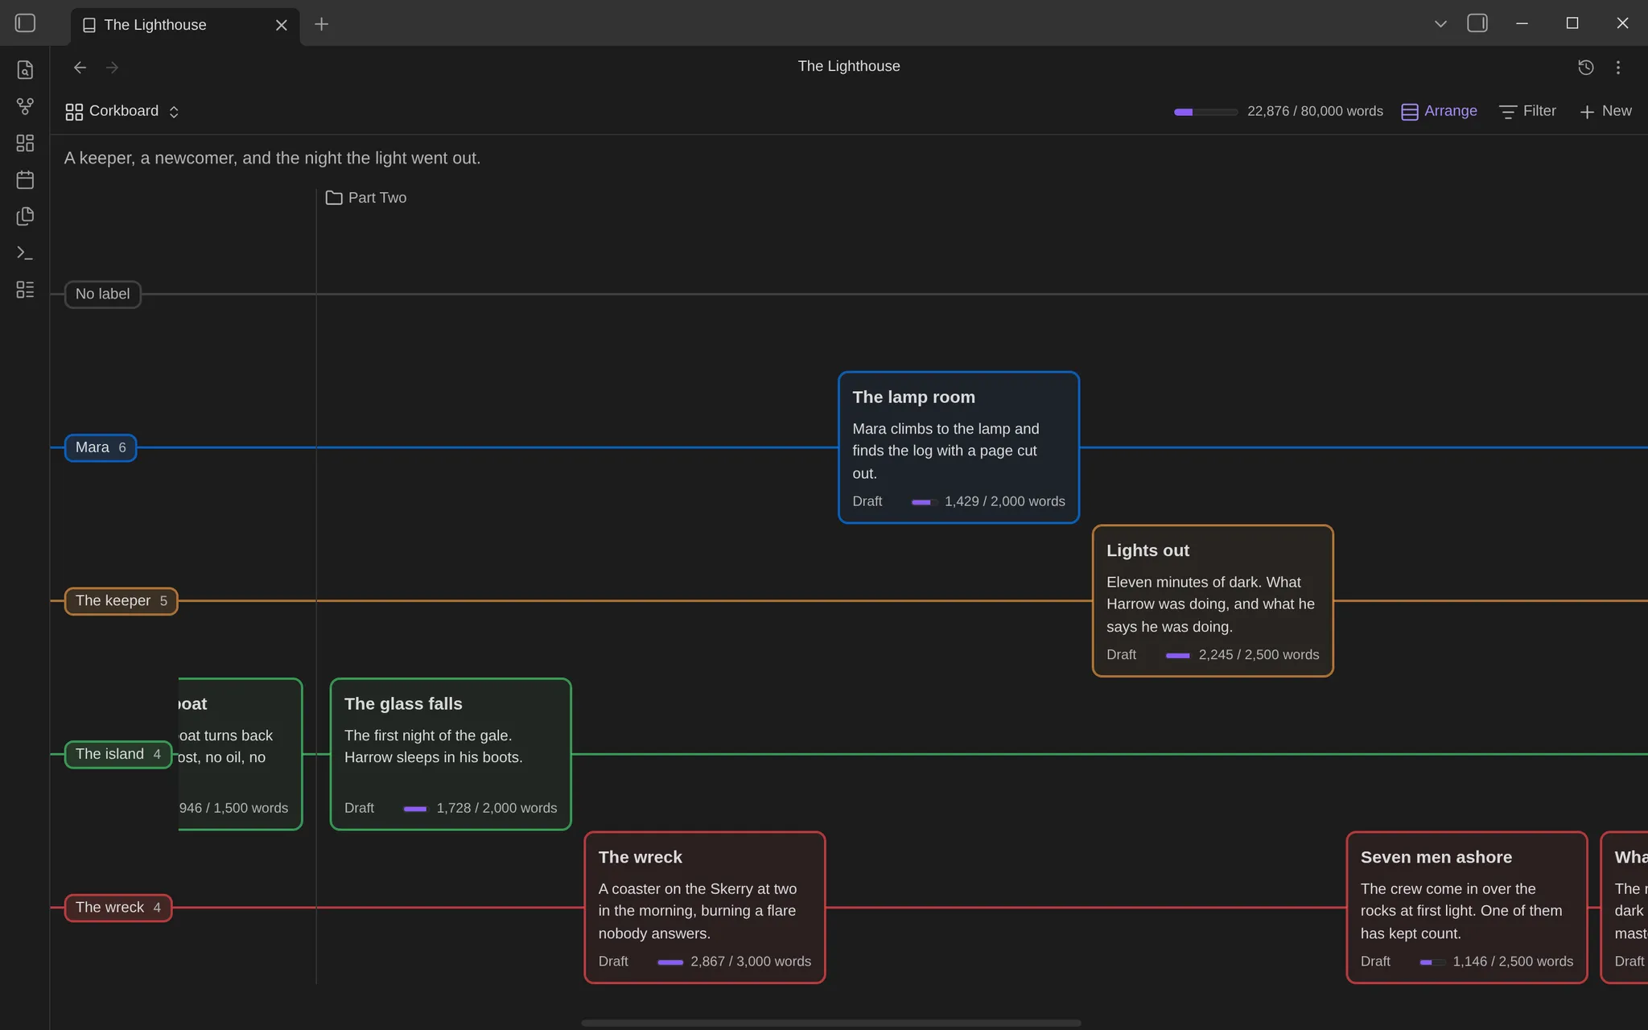Click The lamp room card progress bar
1648x1030 pixels.
coord(924,502)
